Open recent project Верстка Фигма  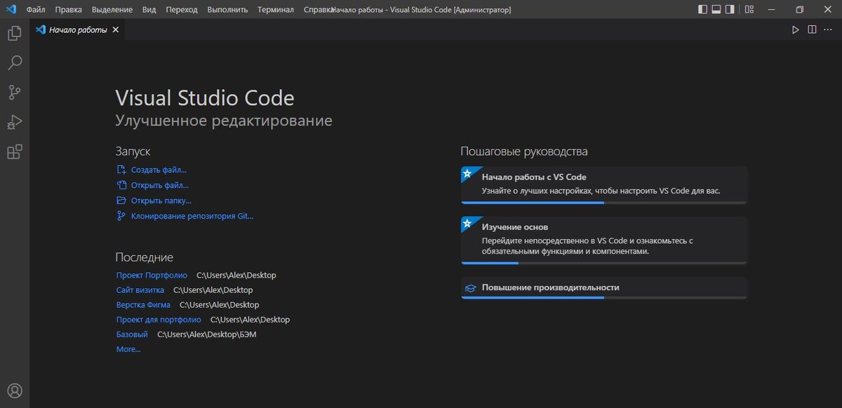pyautogui.click(x=143, y=305)
